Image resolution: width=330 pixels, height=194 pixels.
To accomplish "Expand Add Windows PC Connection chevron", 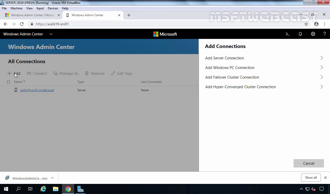I will [x=322, y=67].
